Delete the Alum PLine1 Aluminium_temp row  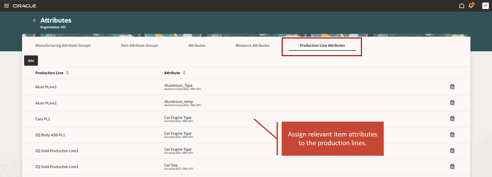point(452,103)
